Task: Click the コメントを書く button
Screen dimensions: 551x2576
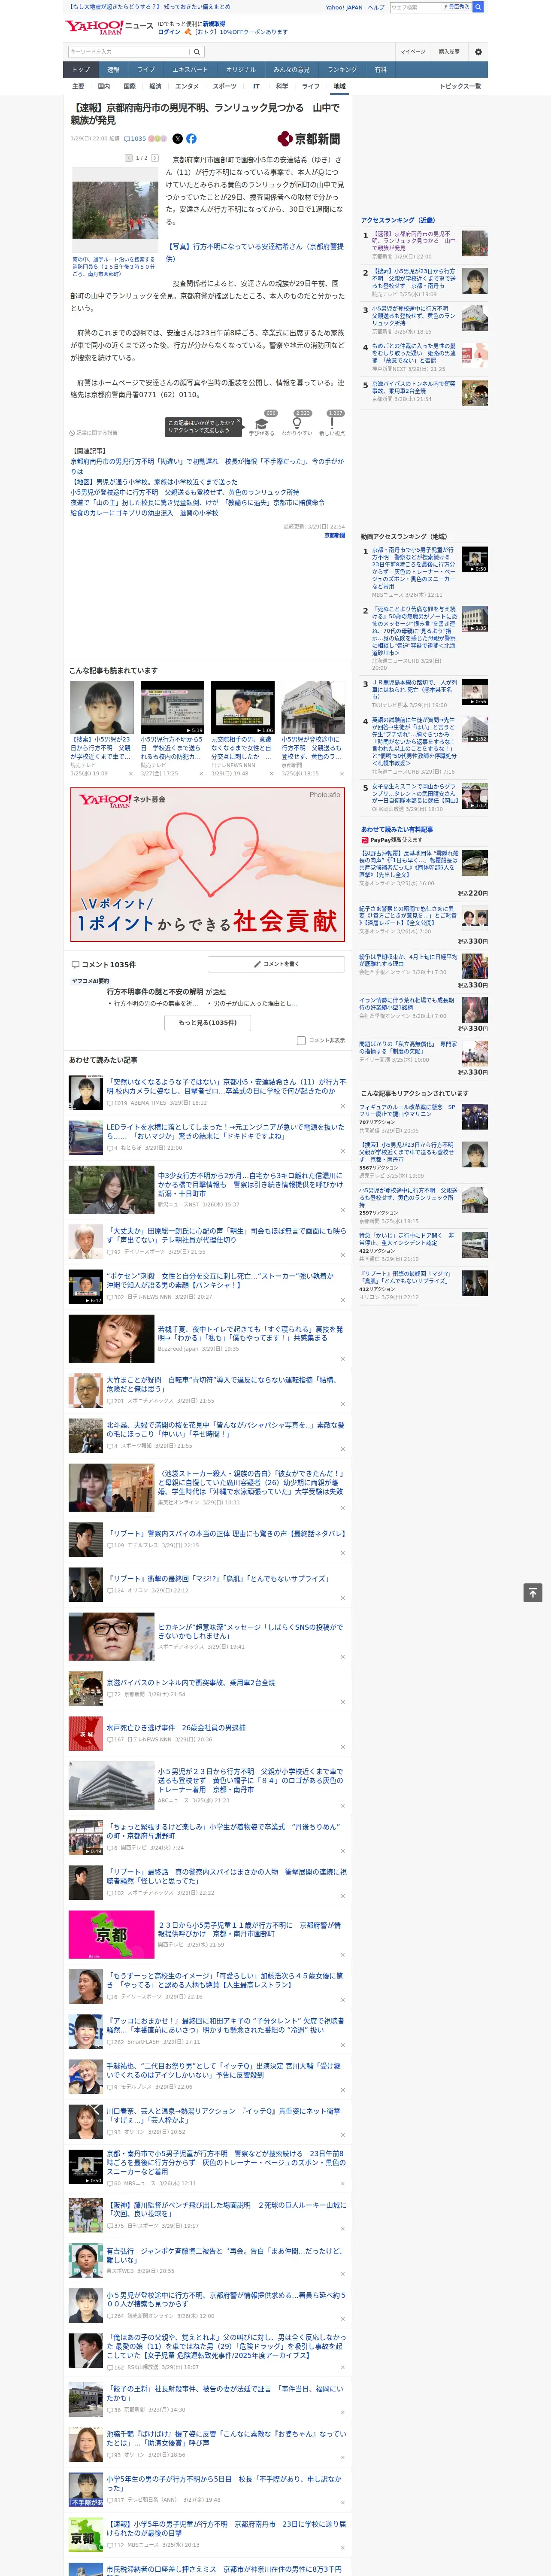Action: point(277,964)
